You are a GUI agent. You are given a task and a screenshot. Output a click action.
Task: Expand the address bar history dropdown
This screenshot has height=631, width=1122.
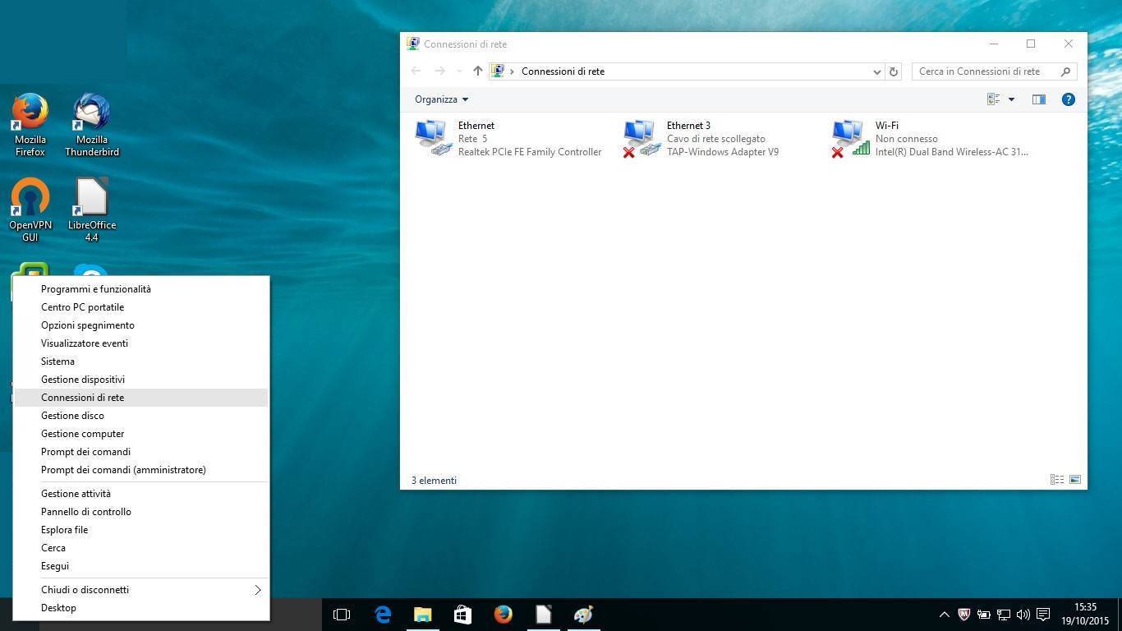pos(876,71)
